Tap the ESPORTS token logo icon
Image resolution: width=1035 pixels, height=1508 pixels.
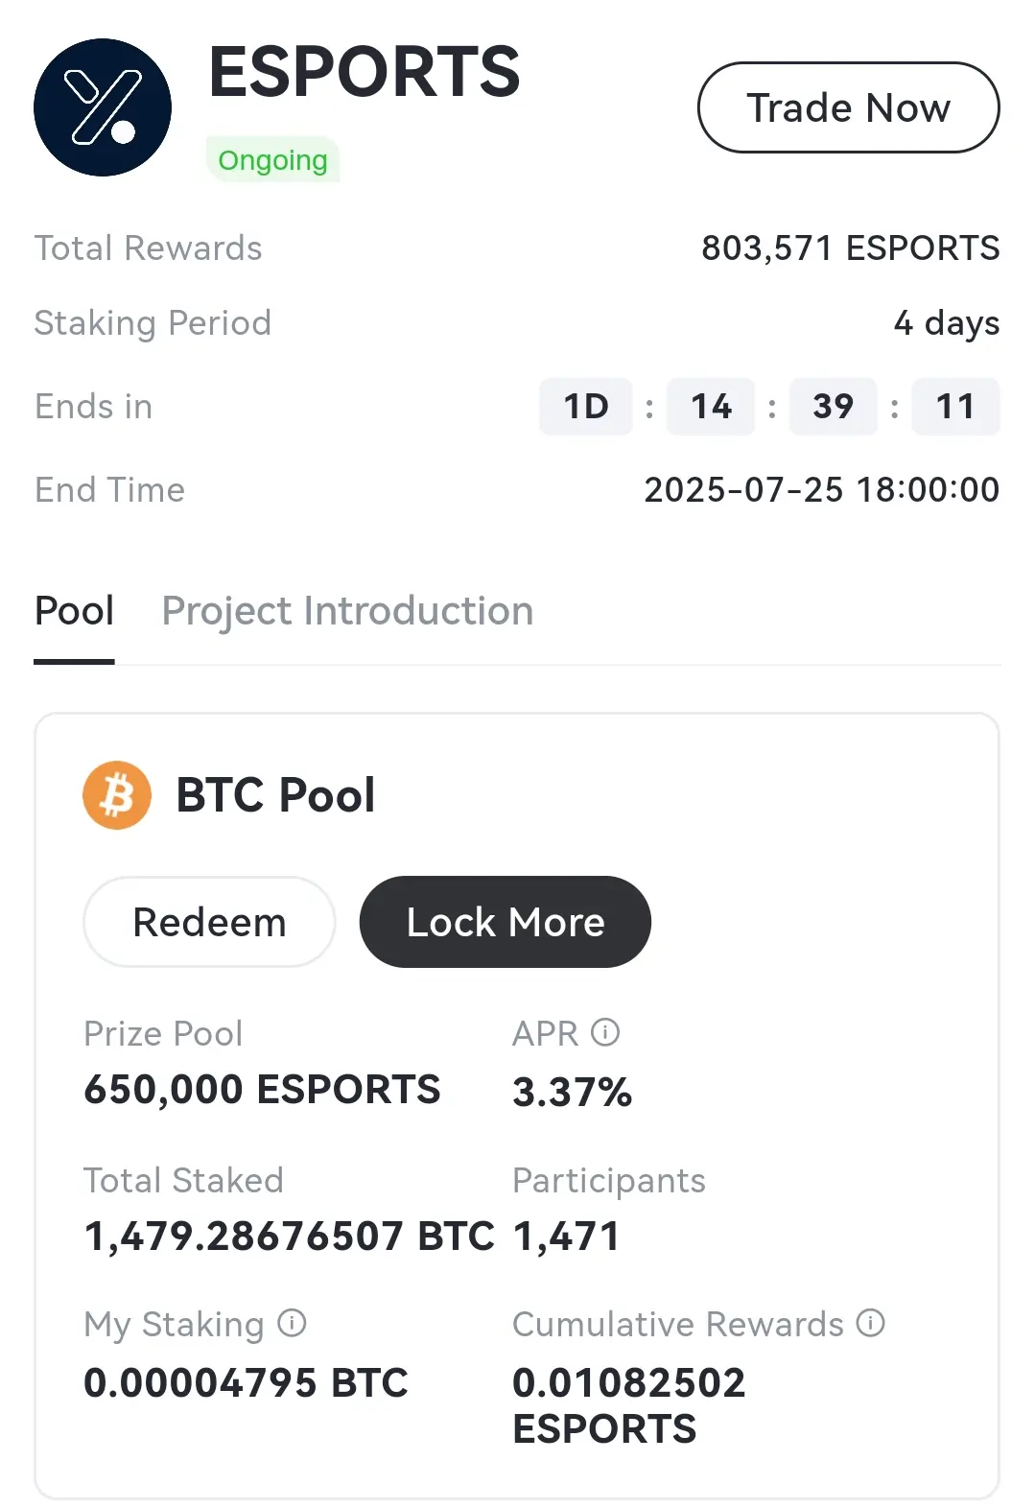(103, 107)
